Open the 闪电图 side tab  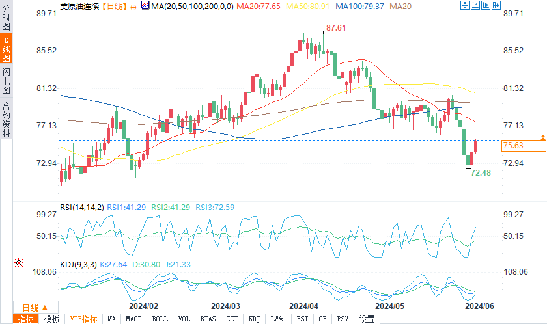point(6,81)
